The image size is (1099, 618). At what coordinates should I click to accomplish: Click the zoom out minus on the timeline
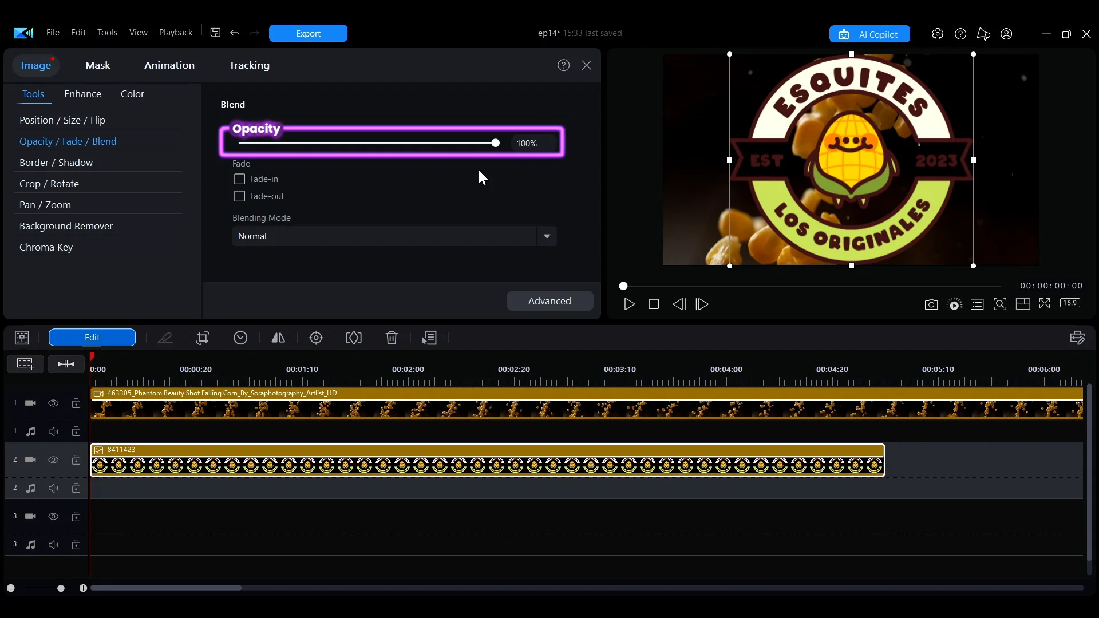(x=10, y=588)
